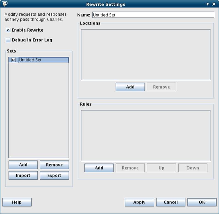The height and width of the screenshot is (214, 219).
Task: Click the Down button in Rules
Action: click(193, 168)
